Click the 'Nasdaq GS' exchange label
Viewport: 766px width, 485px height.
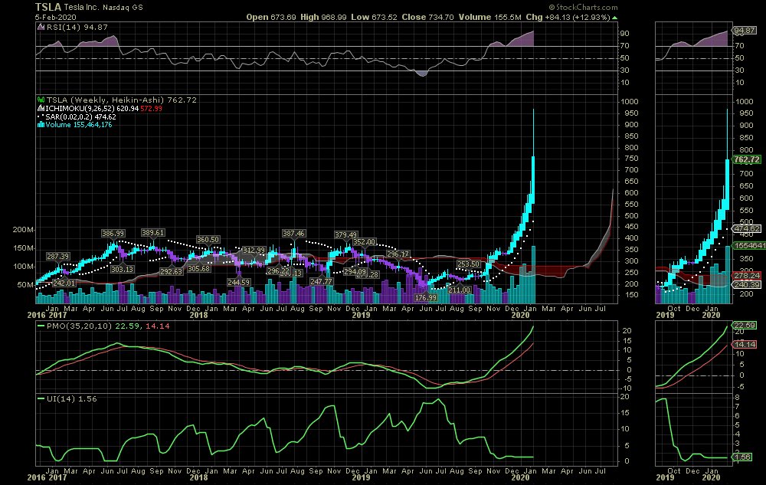pyautogui.click(x=123, y=8)
